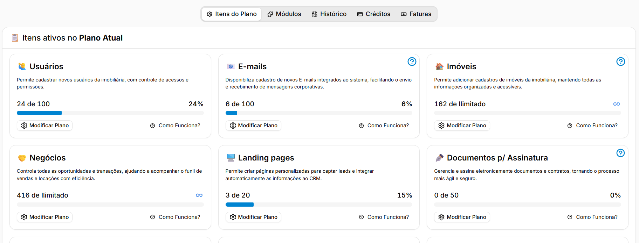639x243 pixels.
Task: Select the Créditos tab
Action: tap(373, 14)
